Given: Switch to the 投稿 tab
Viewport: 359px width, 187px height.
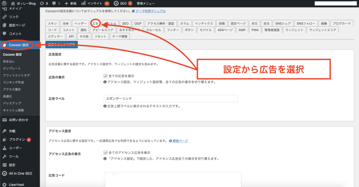Looking at the screenshot, I should click(222, 23).
